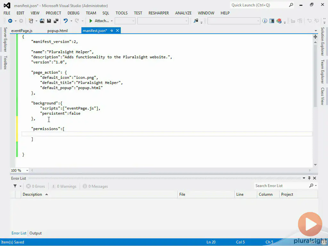Click the editor scroll-down arrow
The width and height of the screenshot is (328, 246).
click(315, 165)
